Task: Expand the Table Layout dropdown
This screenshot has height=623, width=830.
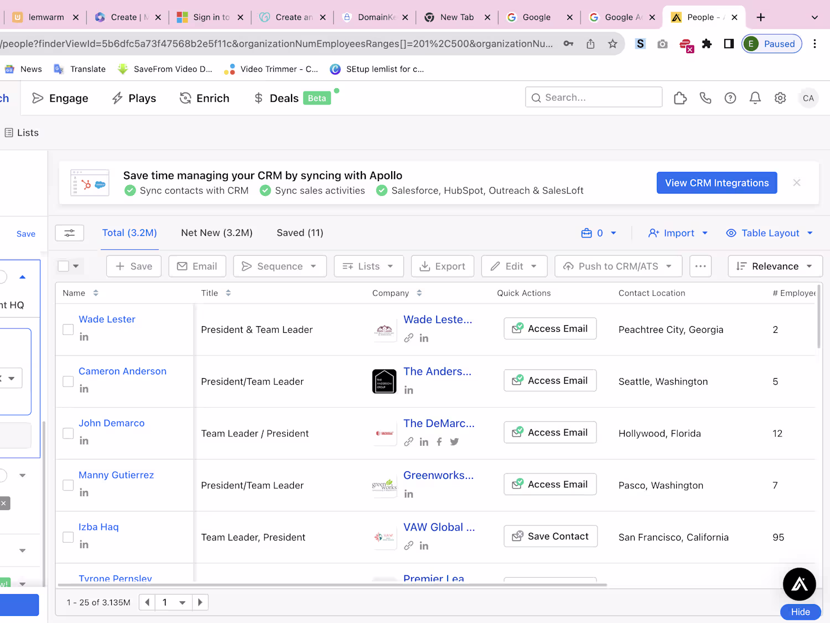Action: pyautogui.click(x=770, y=233)
